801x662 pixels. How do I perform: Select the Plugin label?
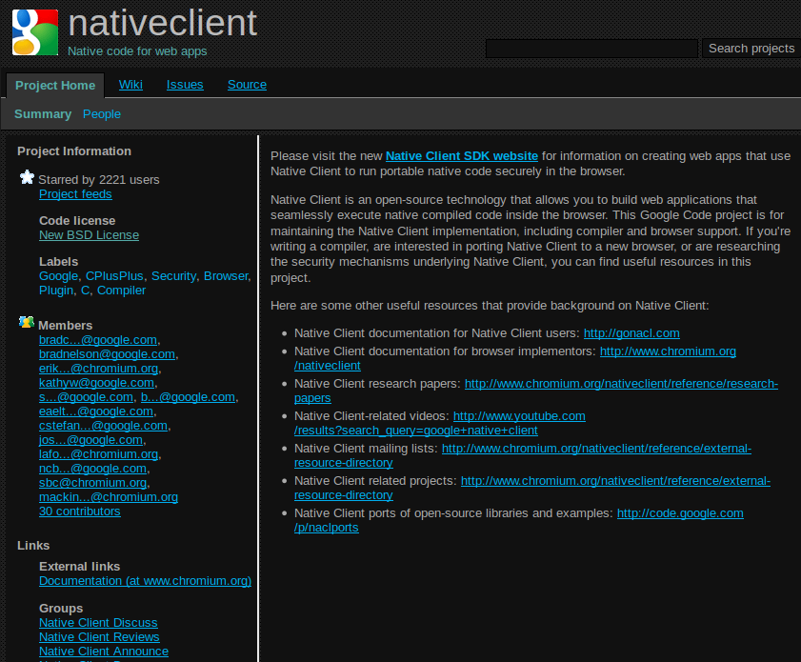tap(56, 291)
